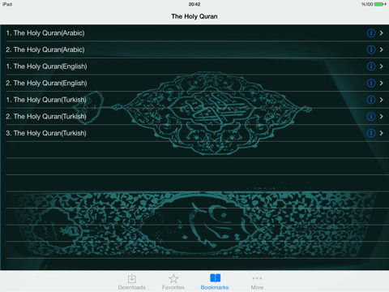Open the More tab

257,281
